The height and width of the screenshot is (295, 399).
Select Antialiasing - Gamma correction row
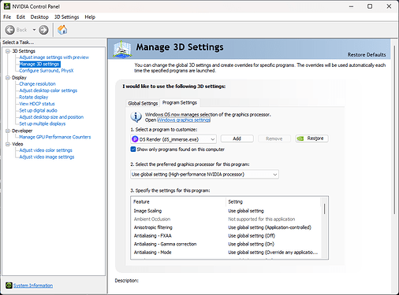tap(226, 244)
